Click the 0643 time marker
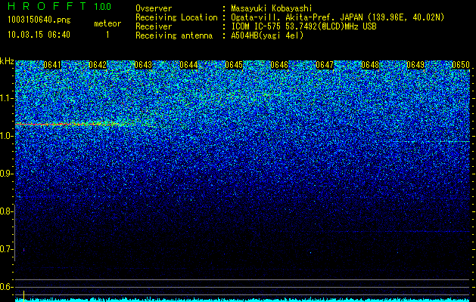 point(143,65)
